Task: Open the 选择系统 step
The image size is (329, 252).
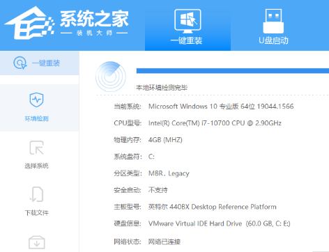Action: click(x=36, y=155)
